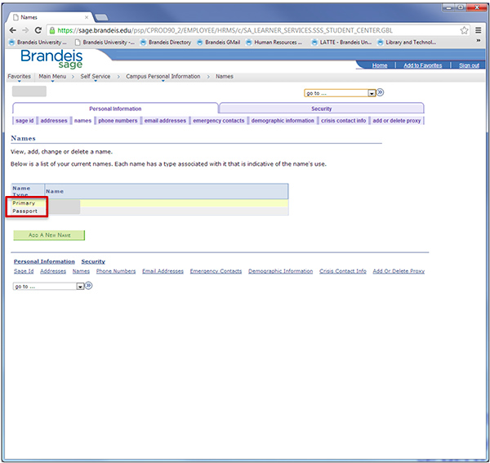The image size is (490, 463).
Task: Open the Main Menu breadcrumb
Action: pyautogui.click(x=52, y=77)
